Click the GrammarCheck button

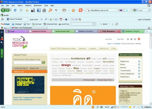[50, 24]
